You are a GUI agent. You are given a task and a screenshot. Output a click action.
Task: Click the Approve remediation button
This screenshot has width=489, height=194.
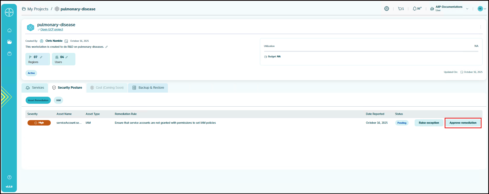pyautogui.click(x=463, y=123)
